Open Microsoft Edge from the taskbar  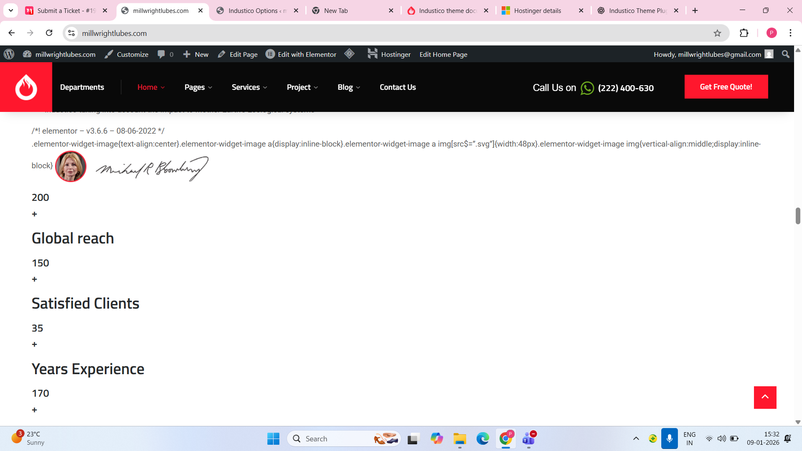point(482,438)
